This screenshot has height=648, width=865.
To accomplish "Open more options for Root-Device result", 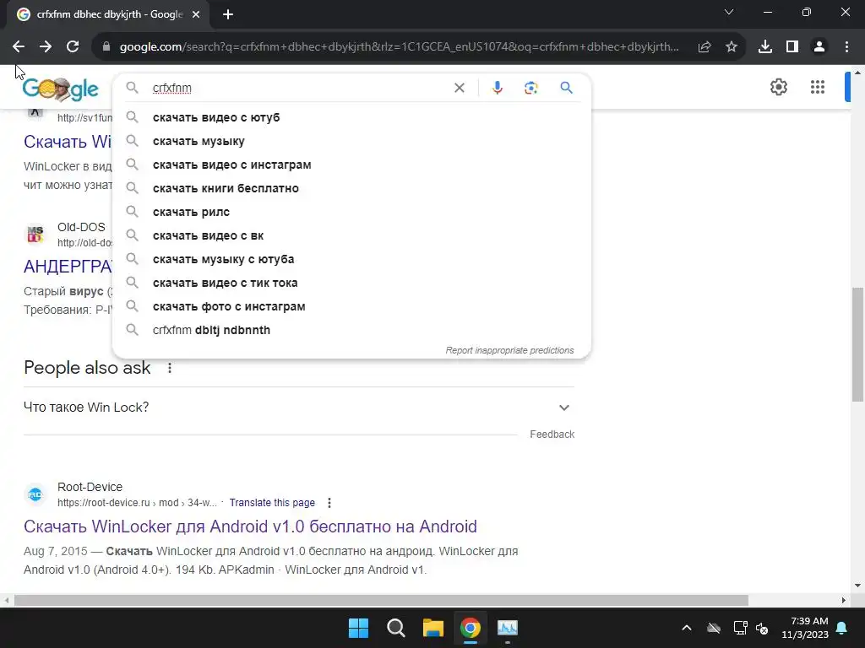I will click(x=329, y=503).
